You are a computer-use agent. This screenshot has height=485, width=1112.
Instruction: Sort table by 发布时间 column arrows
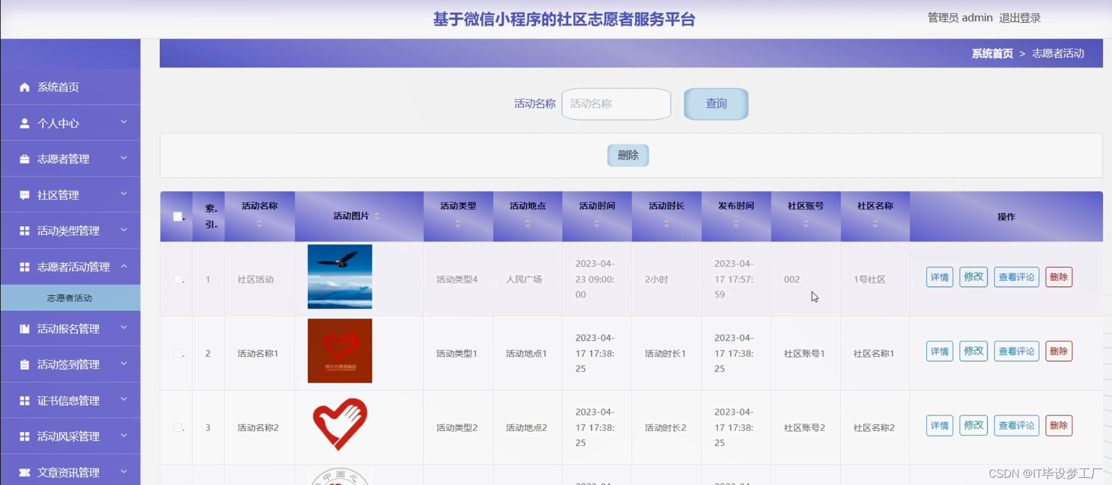click(x=736, y=224)
